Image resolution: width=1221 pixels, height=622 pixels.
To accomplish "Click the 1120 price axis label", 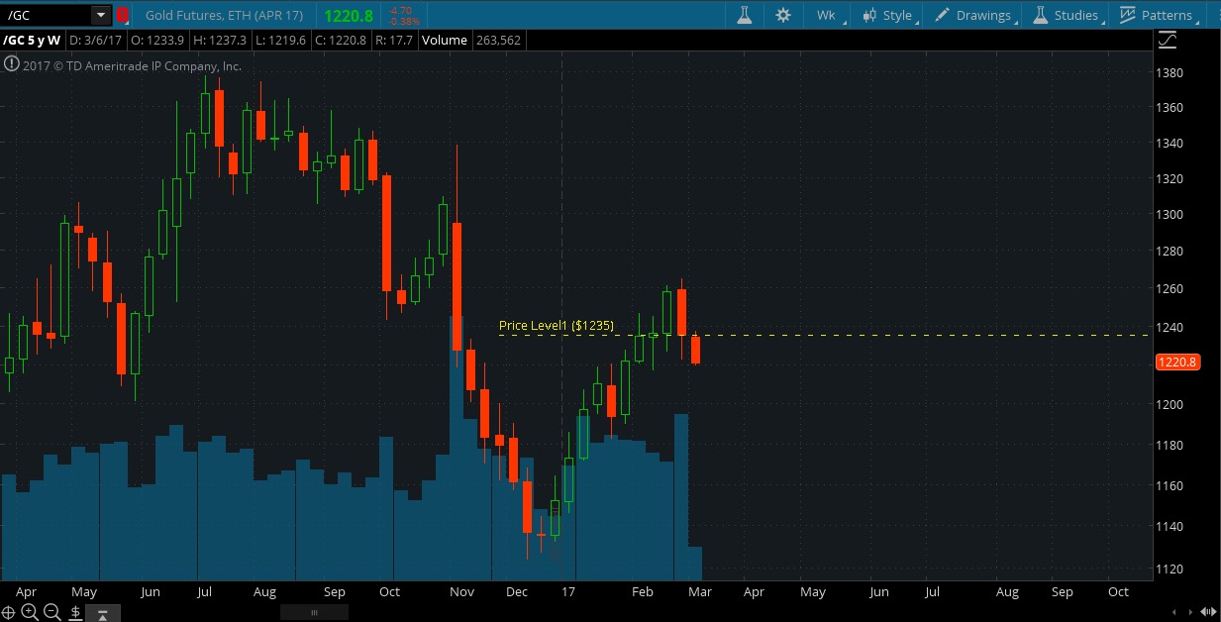I will (1170, 569).
